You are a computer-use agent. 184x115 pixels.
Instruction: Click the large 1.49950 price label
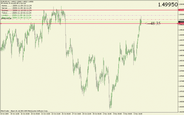[x=168, y=5]
